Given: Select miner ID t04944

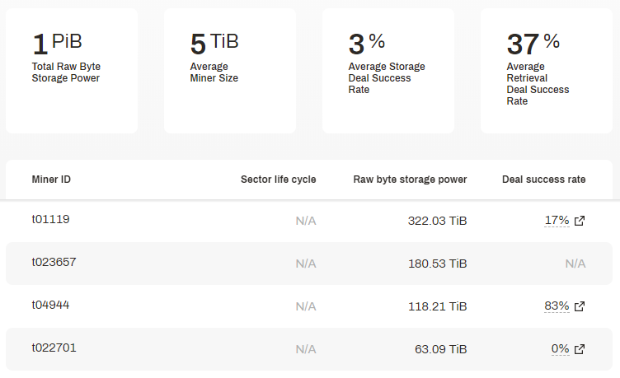Looking at the screenshot, I should point(50,305).
